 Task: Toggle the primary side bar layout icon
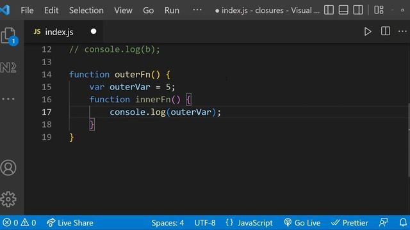pos(329,10)
